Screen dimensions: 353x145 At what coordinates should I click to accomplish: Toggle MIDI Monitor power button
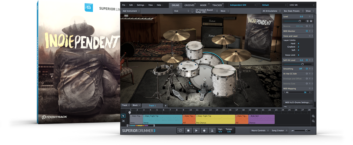point(307,31)
